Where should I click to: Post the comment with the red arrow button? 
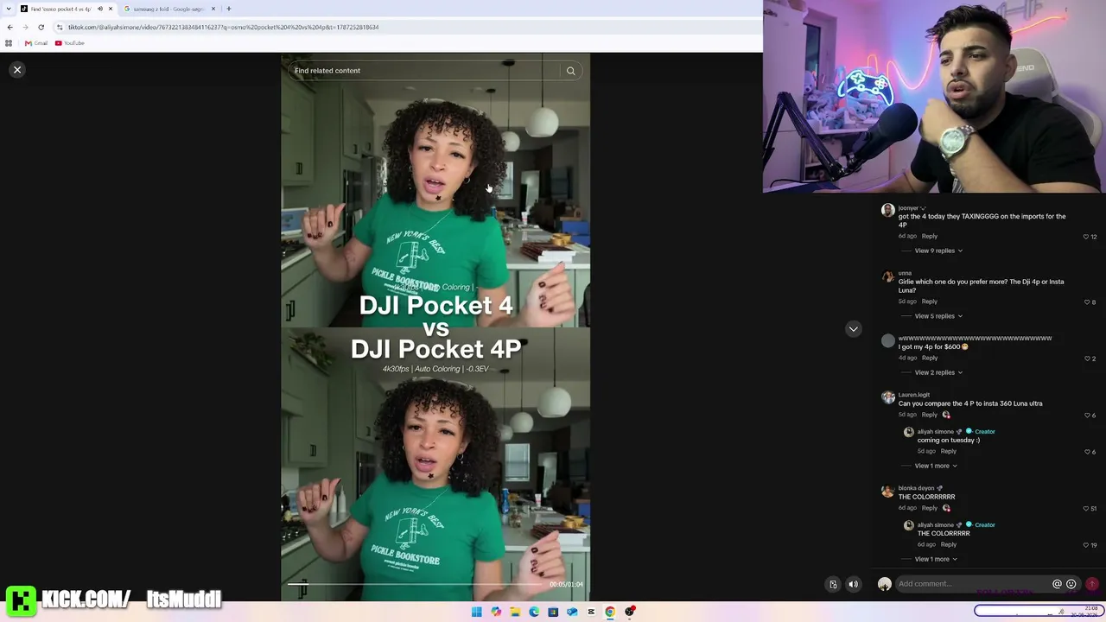coord(1092,584)
